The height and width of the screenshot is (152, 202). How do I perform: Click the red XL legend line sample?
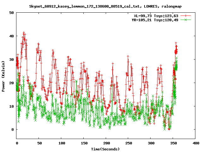click(186, 16)
